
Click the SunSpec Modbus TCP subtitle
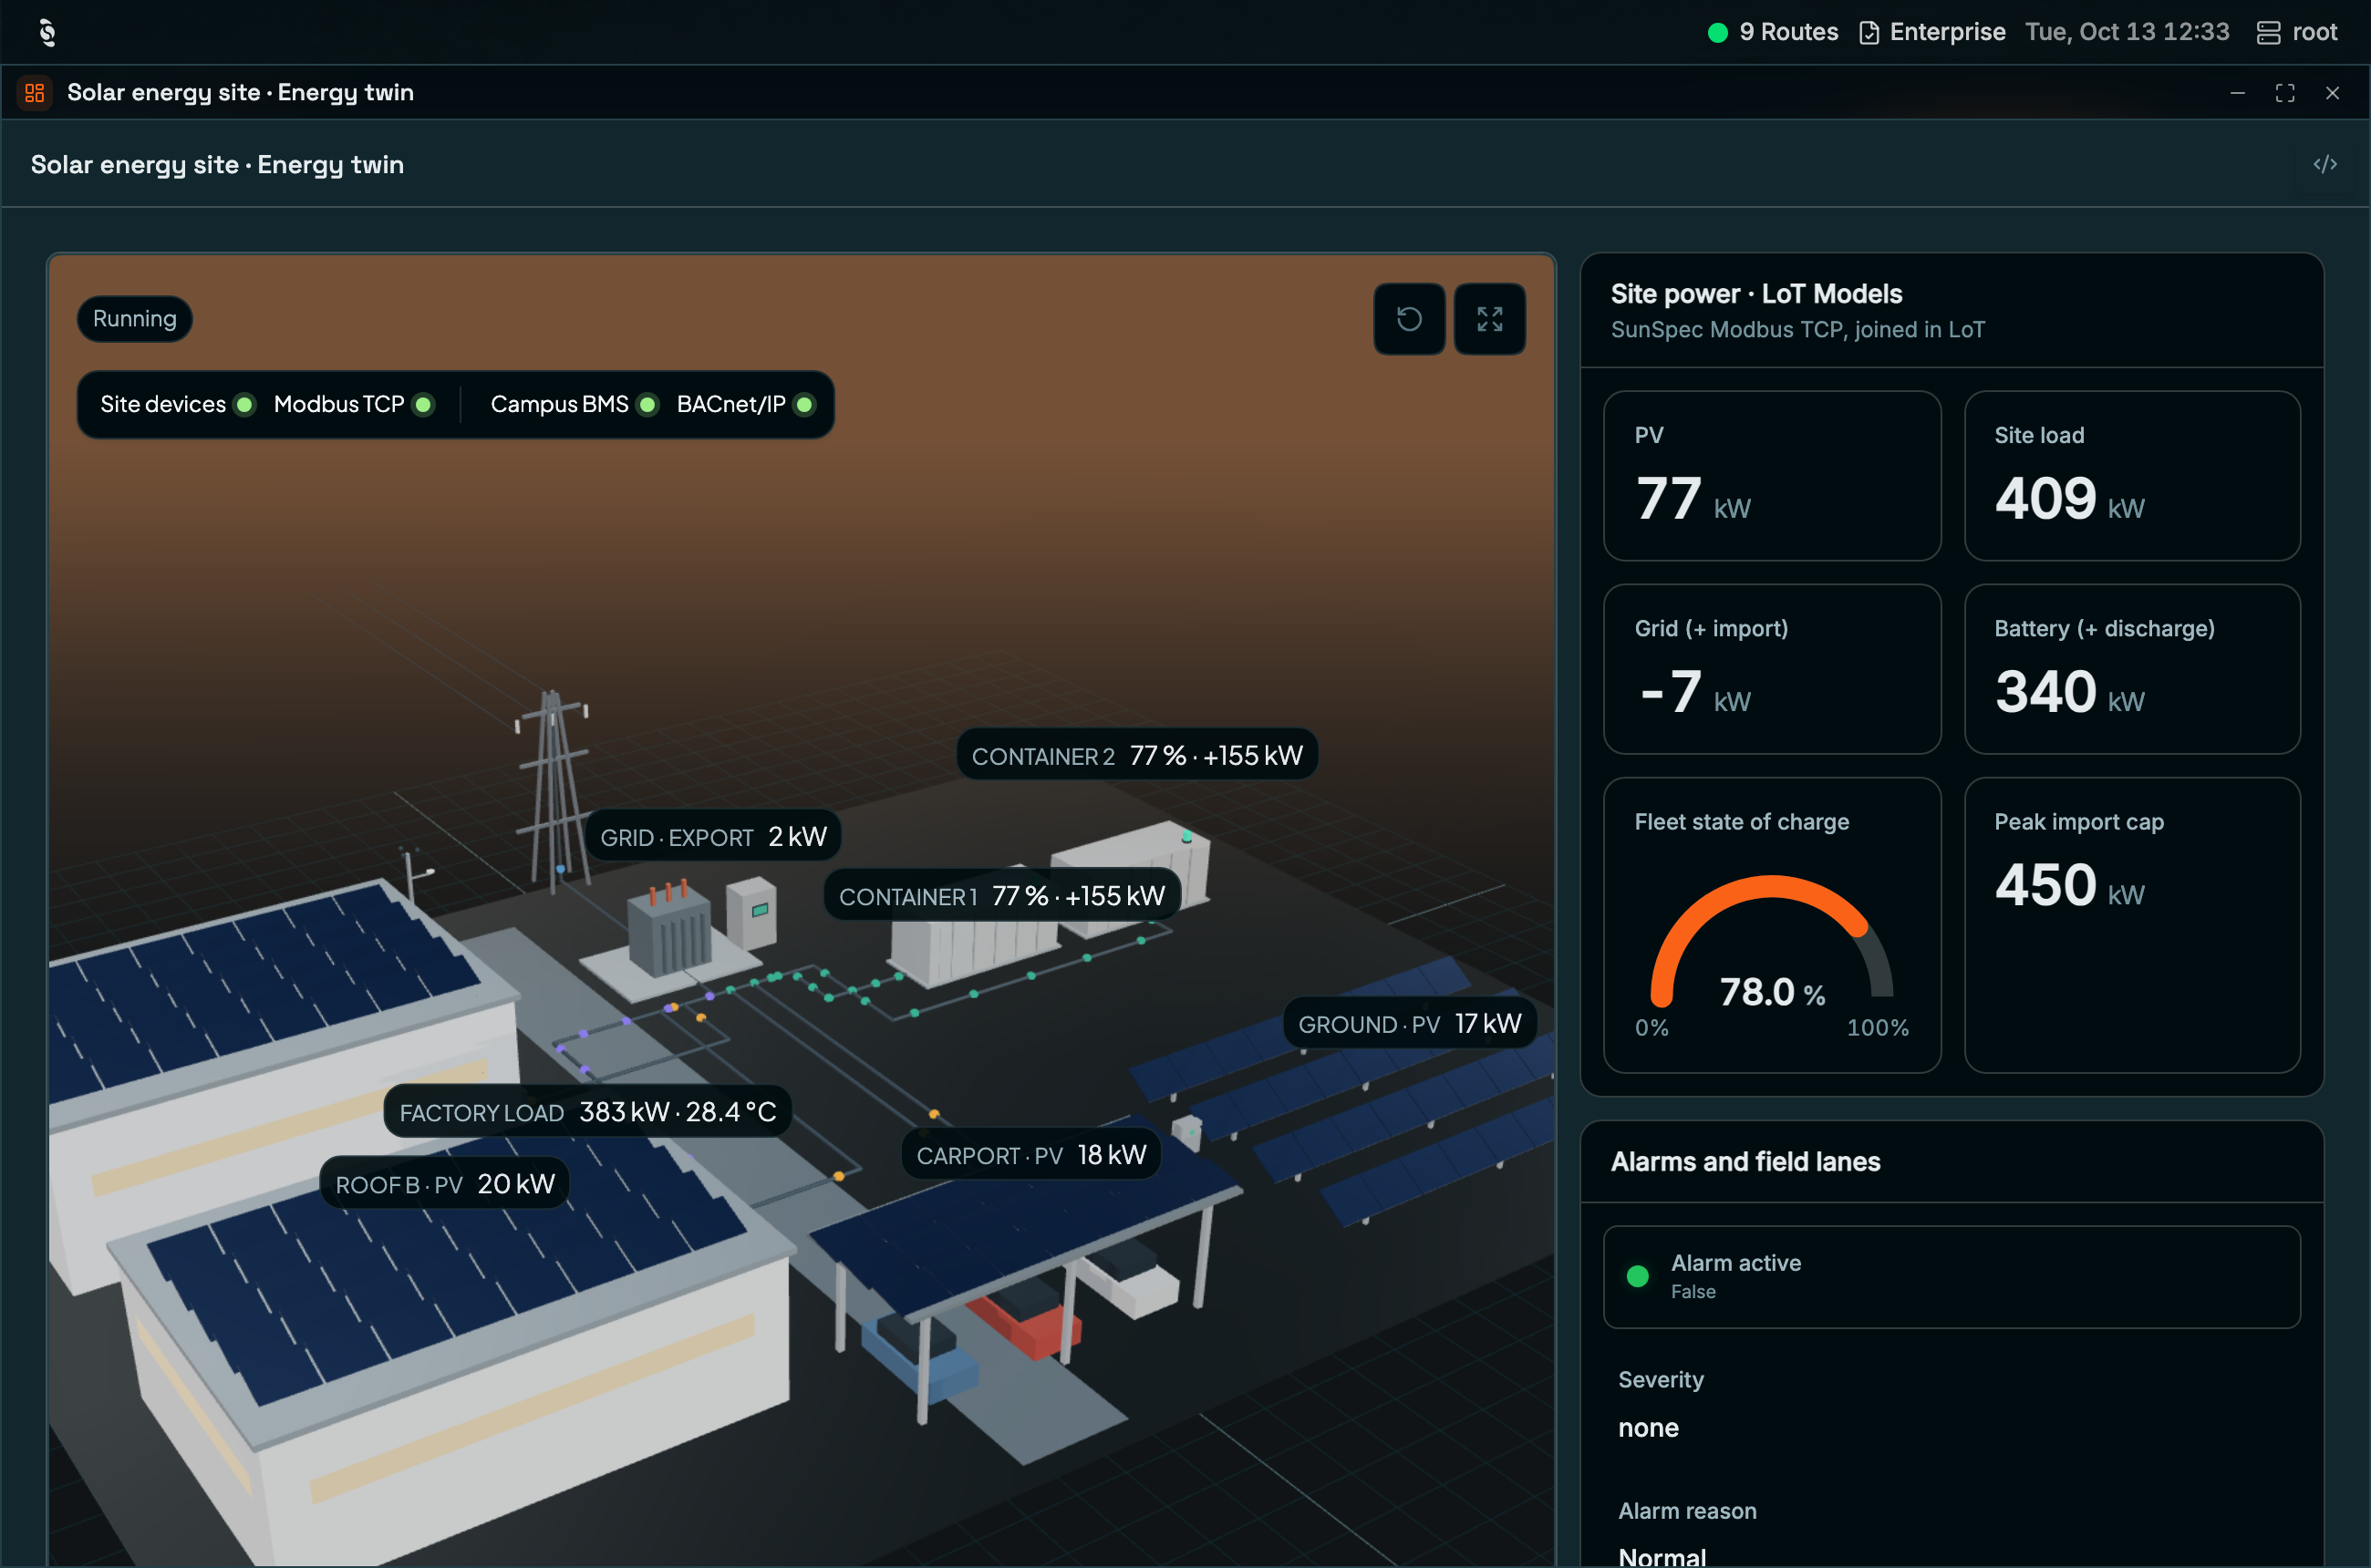click(x=1796, y=330)
